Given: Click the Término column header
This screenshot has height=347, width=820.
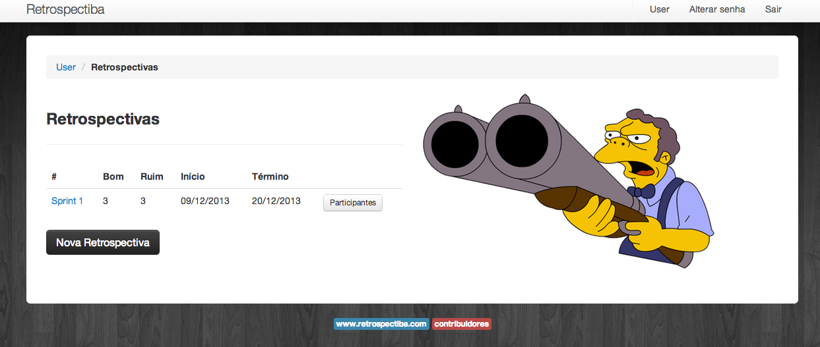Looking at the screenshot, I should (x=270, y=176).
